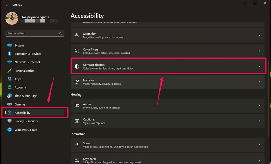Open Bluetooth & devices in sidebar
The width and height of the screenshot is (271, 164).
pyautogui.click(x=27, y=54)
